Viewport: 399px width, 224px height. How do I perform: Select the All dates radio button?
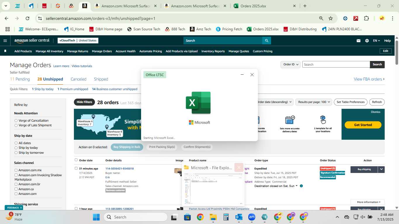click(16, 143)
